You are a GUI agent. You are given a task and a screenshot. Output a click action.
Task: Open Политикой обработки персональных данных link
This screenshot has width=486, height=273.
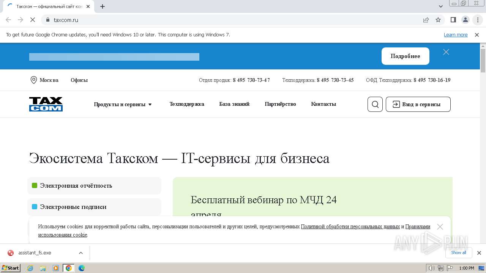point(350,226)
